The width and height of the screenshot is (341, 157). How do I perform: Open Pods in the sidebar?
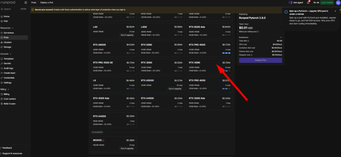[14, 37]
